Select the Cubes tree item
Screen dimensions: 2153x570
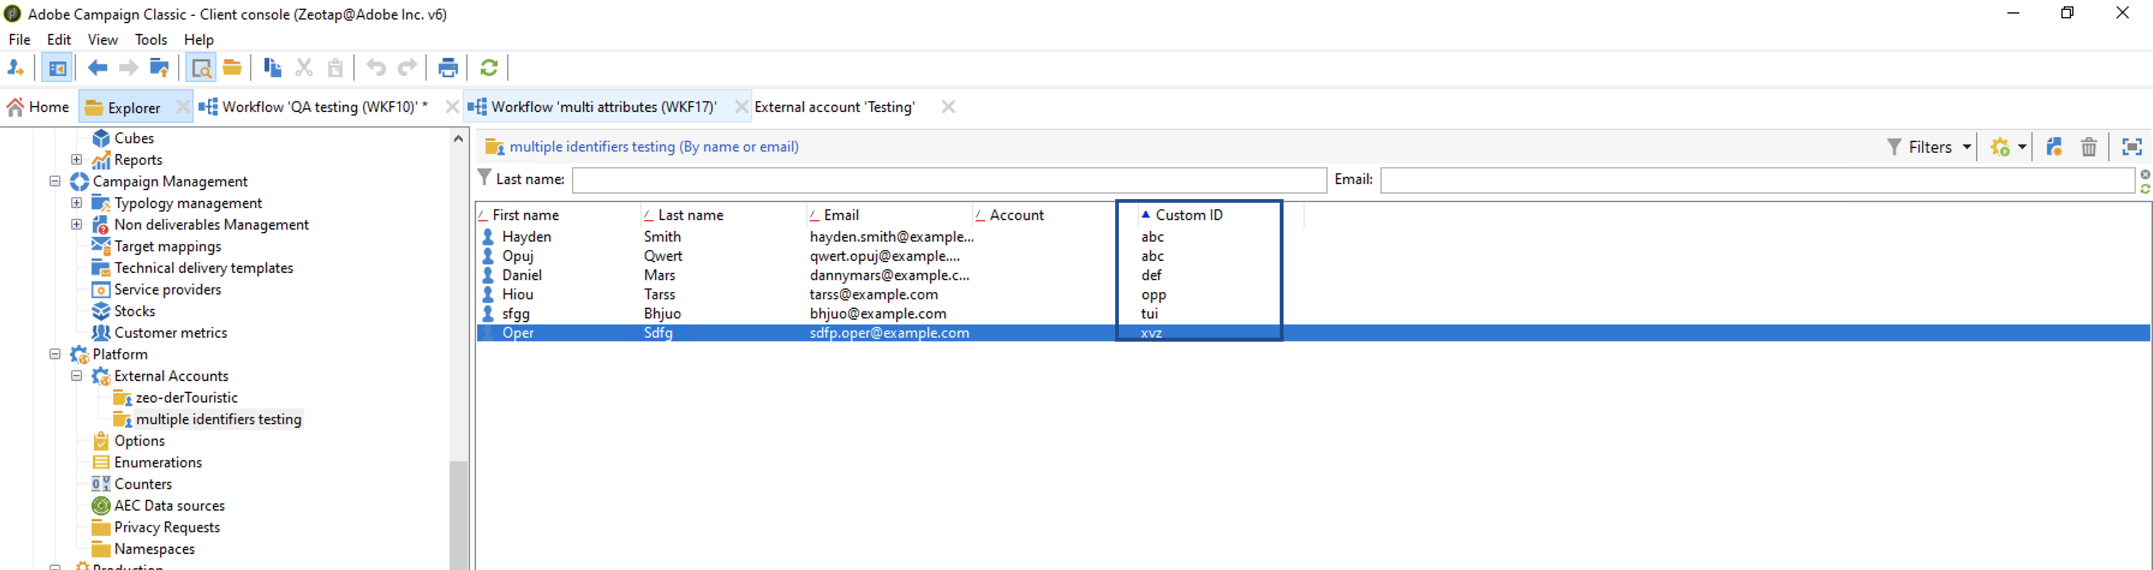134,138
